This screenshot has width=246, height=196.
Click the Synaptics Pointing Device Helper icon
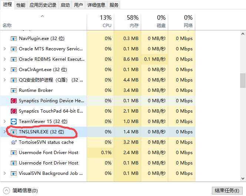pos(14,100)
